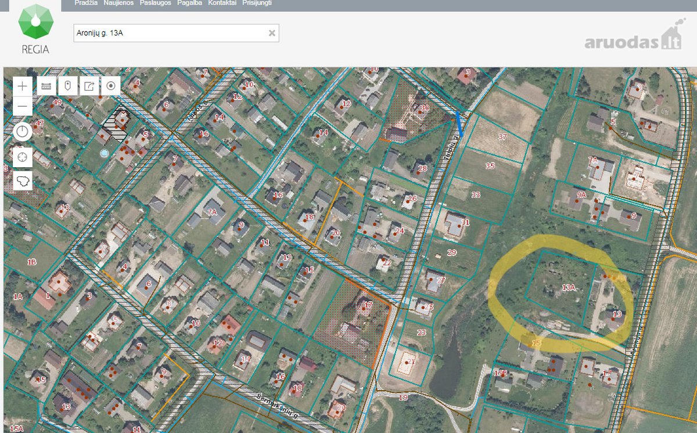Screen dimensions: 697x433
Task: Zoom out with the minus button
Action: coord(23,106)
